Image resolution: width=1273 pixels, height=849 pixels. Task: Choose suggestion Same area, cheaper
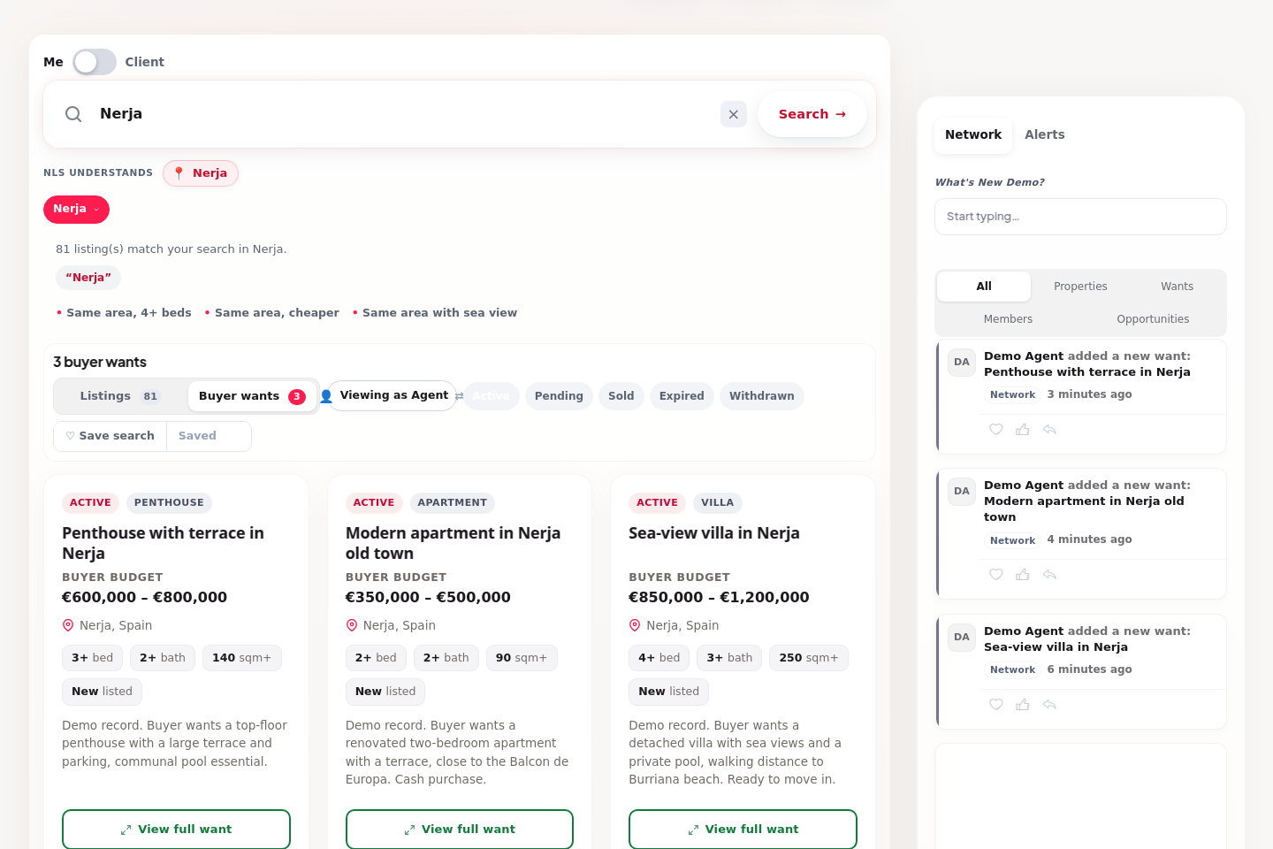[271, 313]
